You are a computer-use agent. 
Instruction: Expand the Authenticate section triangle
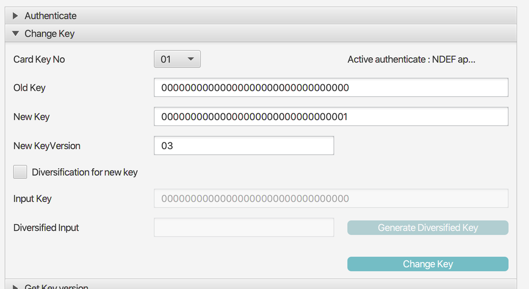coord(16,16)
